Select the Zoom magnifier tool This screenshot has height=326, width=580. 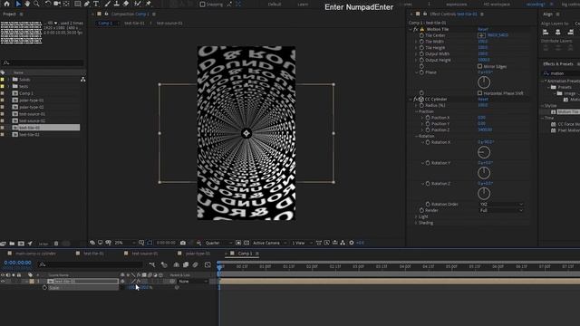tap(36, 4)
